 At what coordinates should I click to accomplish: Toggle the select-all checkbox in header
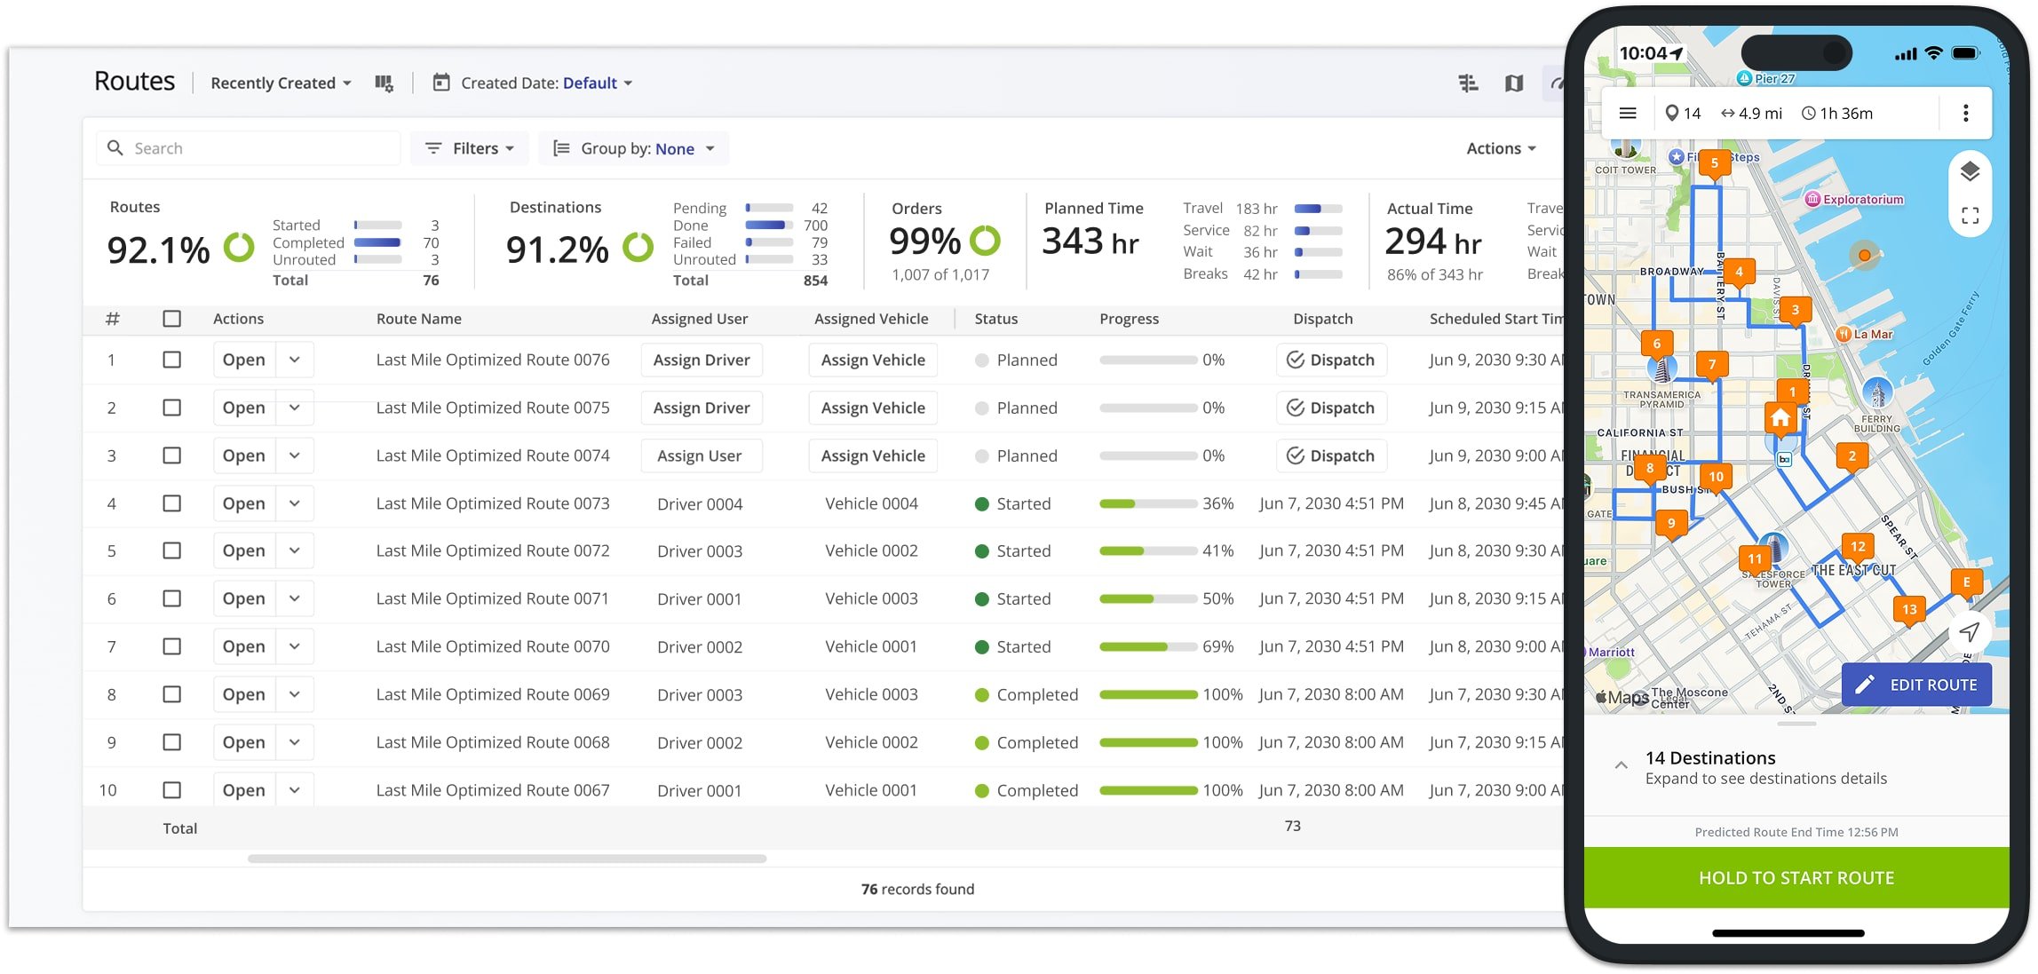(172, 319)
